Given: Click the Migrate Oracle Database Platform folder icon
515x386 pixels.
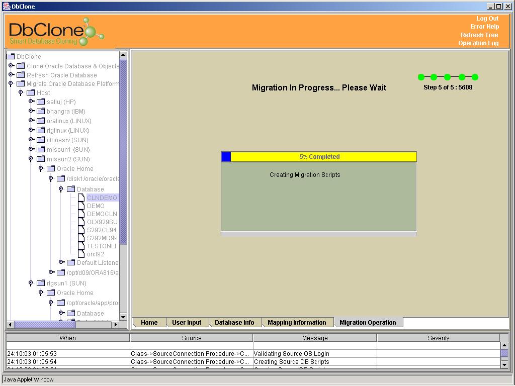Looking at the screenshot, I should [21, 83].
